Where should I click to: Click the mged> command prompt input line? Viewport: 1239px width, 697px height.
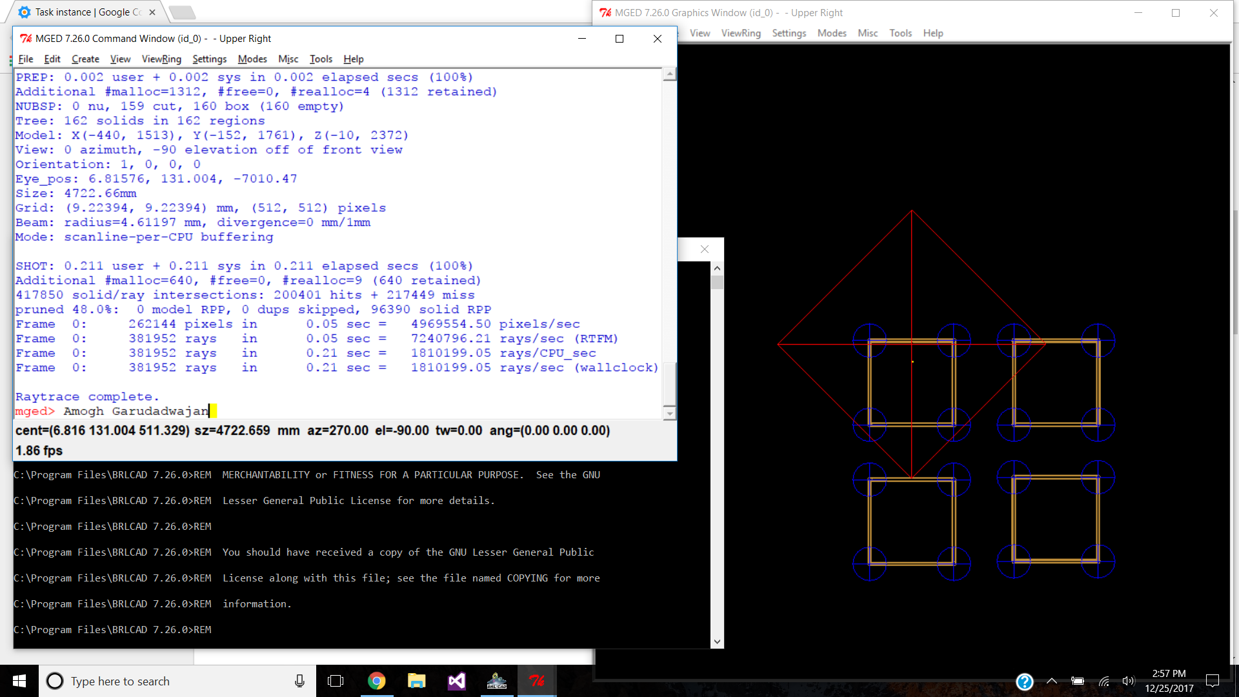pos(338,411)
